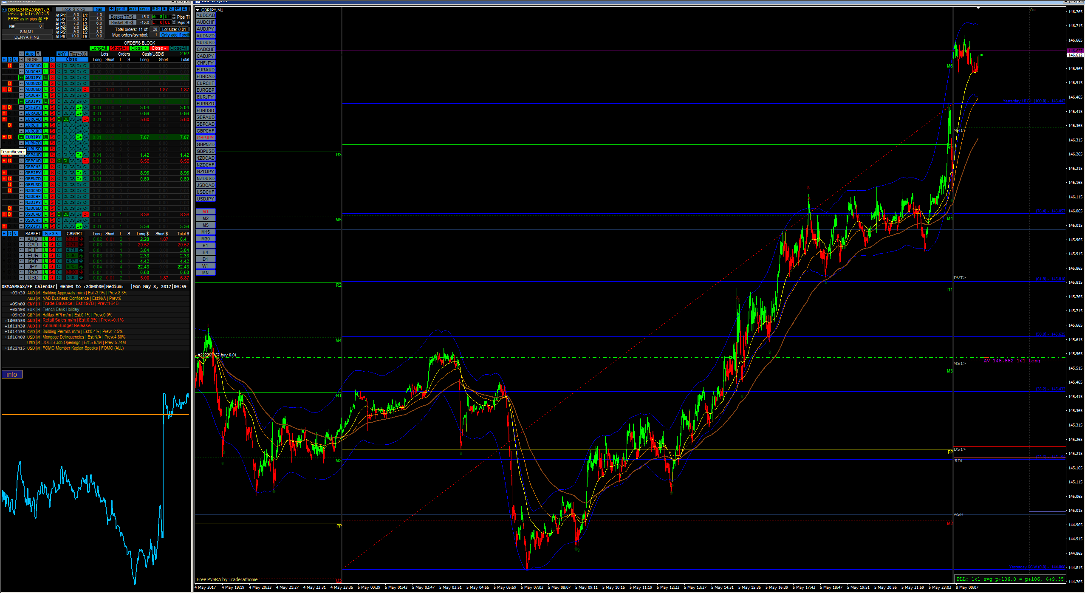Open the sess tab in top bar
The image size is (1085, 593).
[x=144, y=8]
